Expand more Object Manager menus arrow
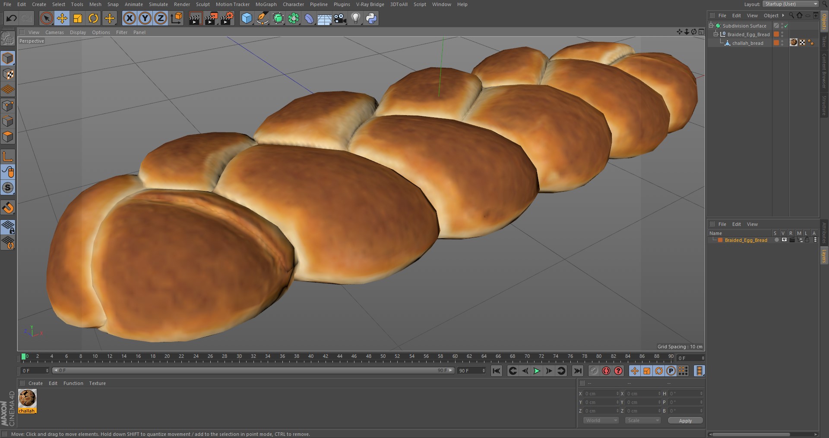This screenshot has width=829, height=438. [783, 16]
